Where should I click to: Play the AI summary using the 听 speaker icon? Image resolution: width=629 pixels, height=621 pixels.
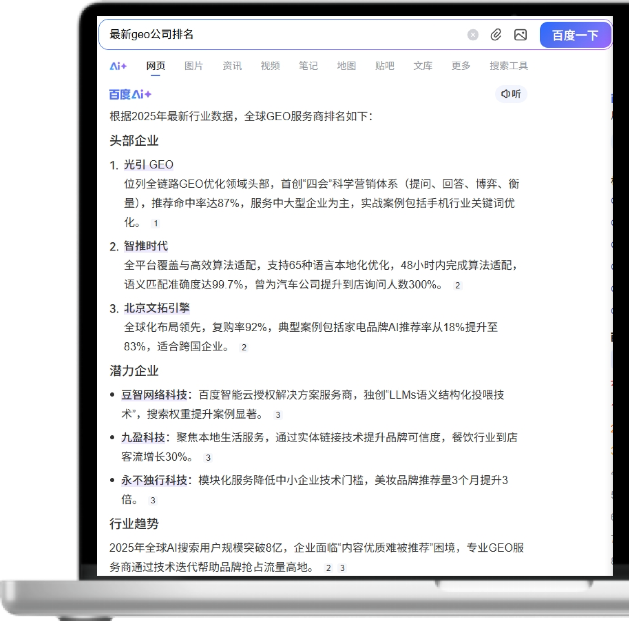pyautogui.click(x=511, y=94)
